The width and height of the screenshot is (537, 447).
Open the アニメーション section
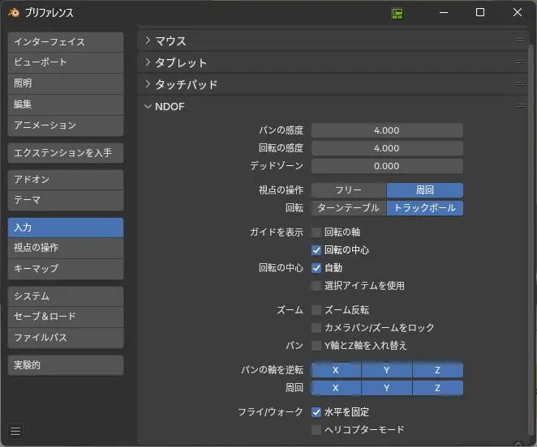pos(66,126)
